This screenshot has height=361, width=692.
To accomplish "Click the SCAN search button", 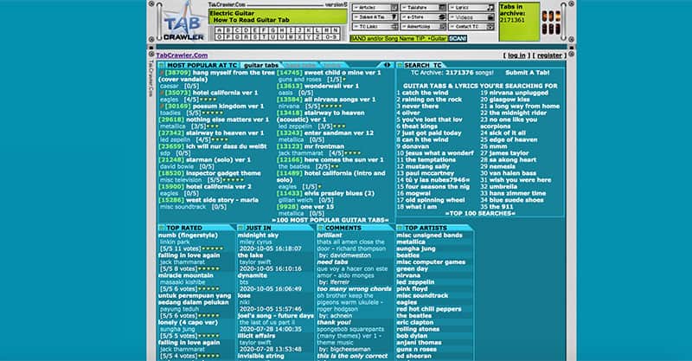I will [x=458, y=38].
